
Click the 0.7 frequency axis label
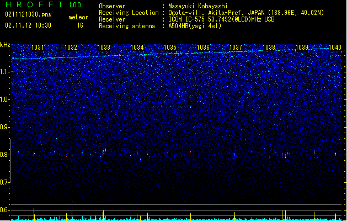coord(4,182)
